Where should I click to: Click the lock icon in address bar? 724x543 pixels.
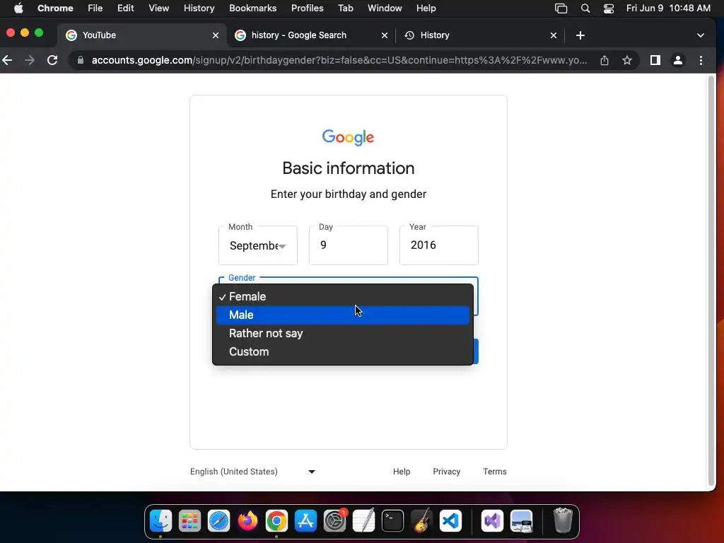coord(81,60)
